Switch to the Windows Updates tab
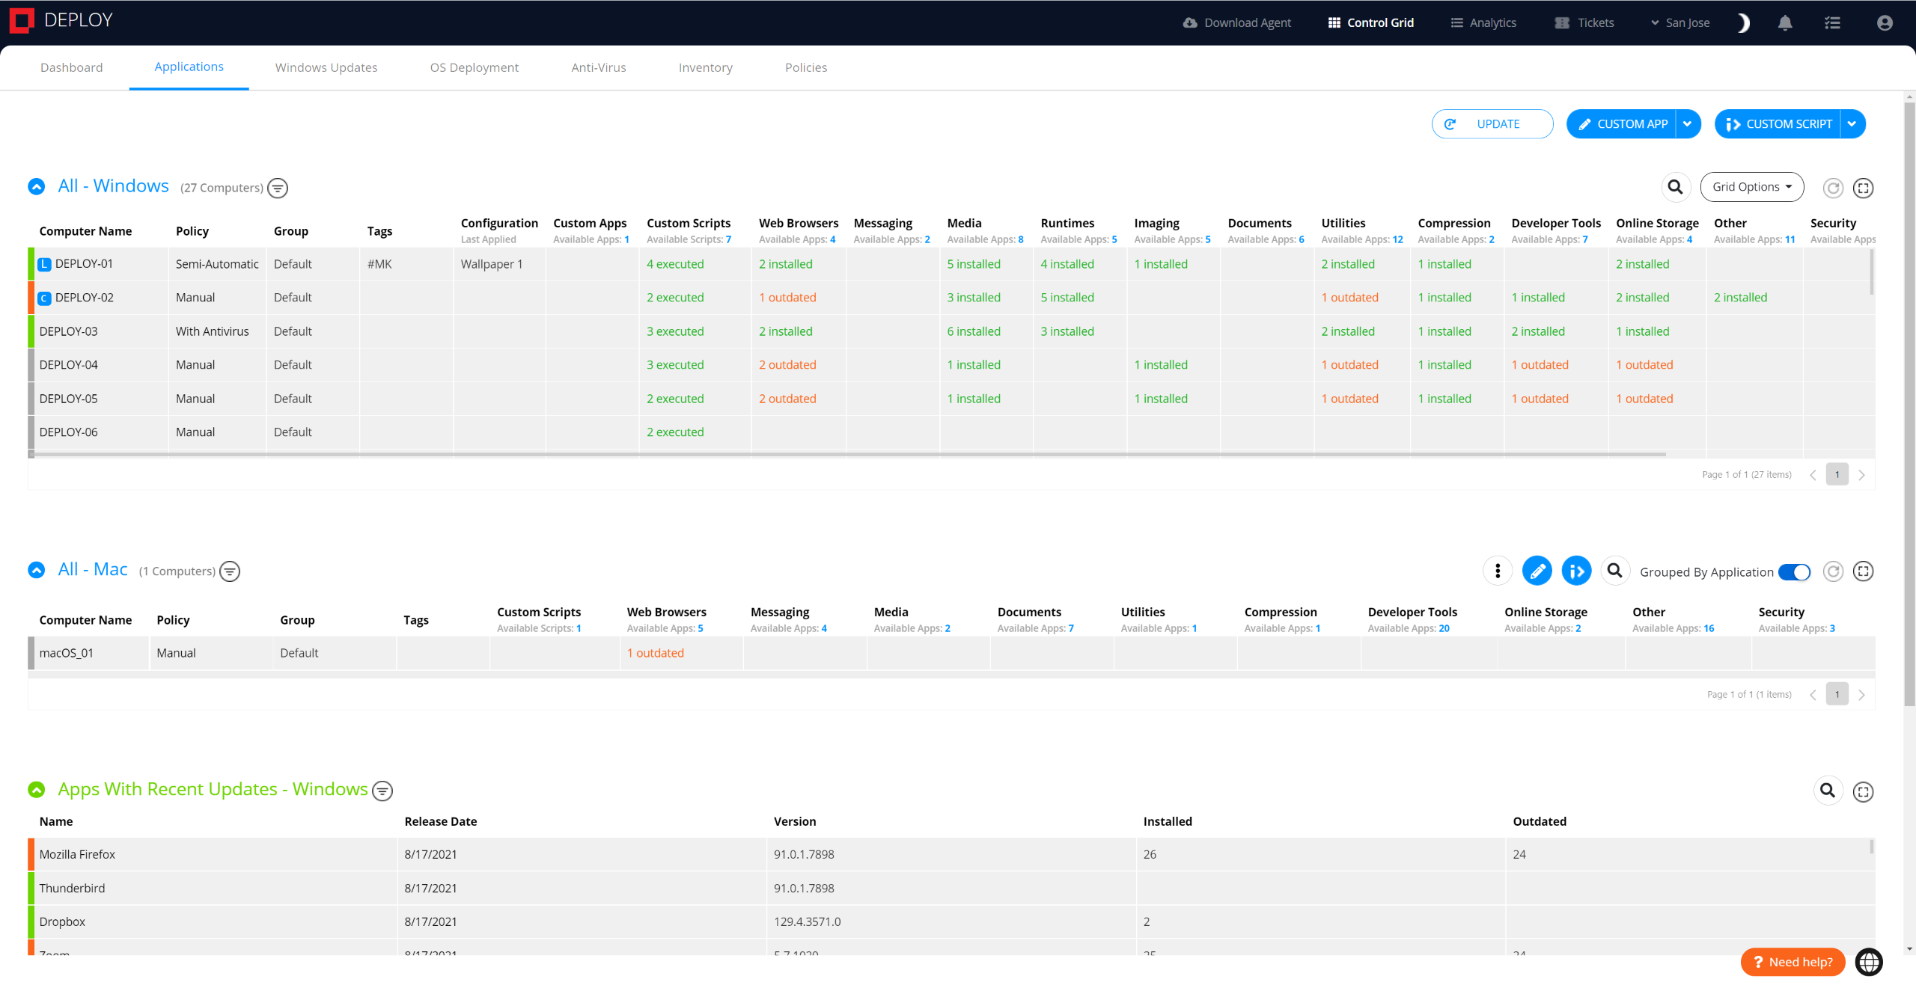 coord(326,67)
